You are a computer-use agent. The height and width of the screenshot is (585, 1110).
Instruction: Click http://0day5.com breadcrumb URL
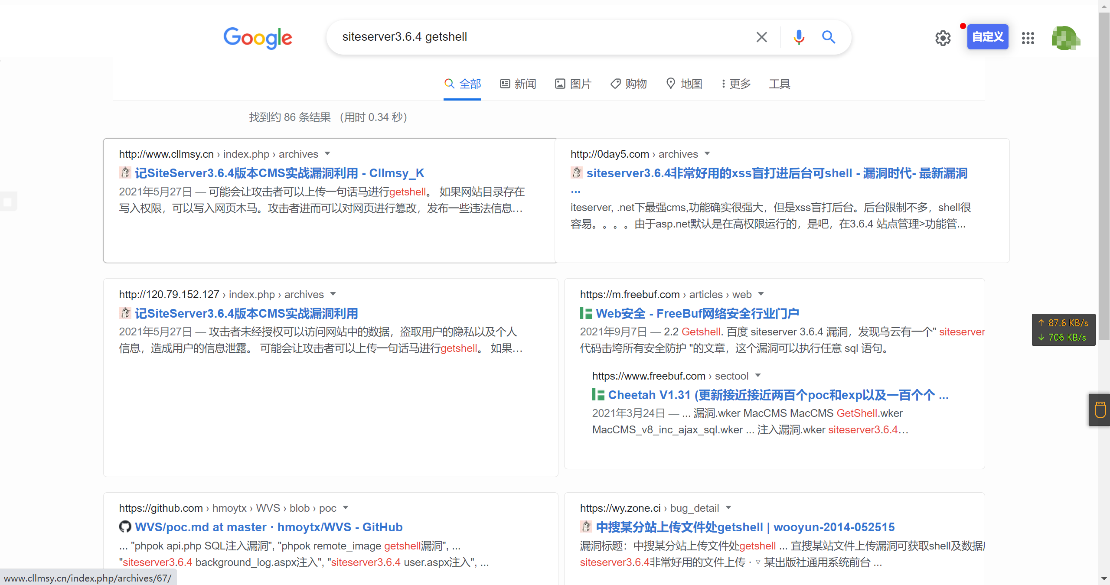tap(610, 154)
